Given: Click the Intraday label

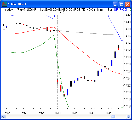Looking at the screenshot, I should point(8,10).
